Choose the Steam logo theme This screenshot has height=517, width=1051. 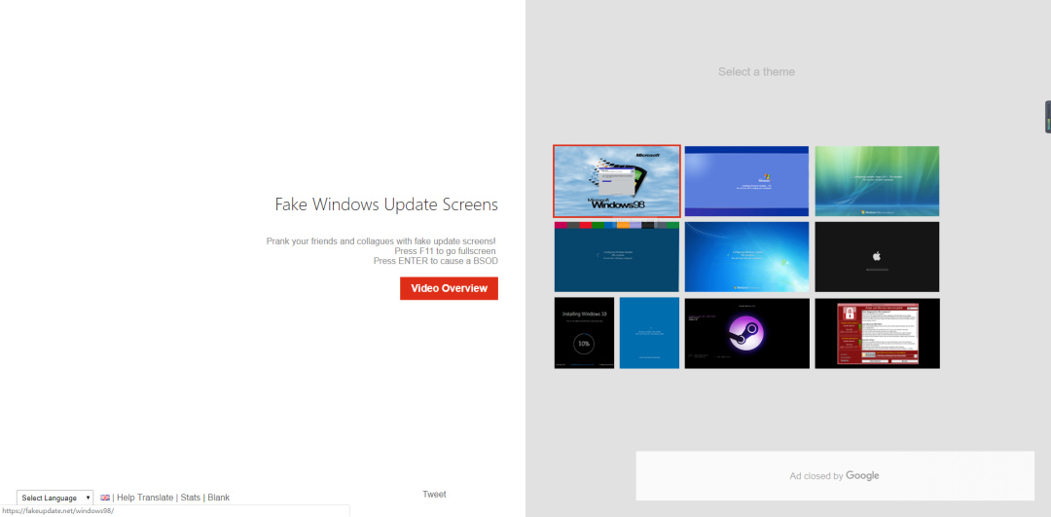(746, 333)
